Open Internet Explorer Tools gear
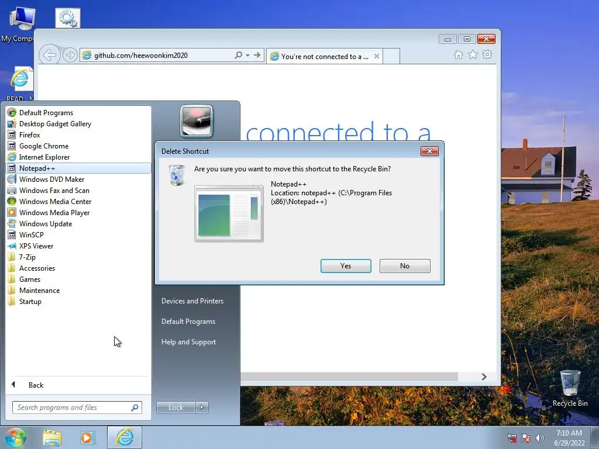This screenshot has width=599, height=449. pos(487,54)
